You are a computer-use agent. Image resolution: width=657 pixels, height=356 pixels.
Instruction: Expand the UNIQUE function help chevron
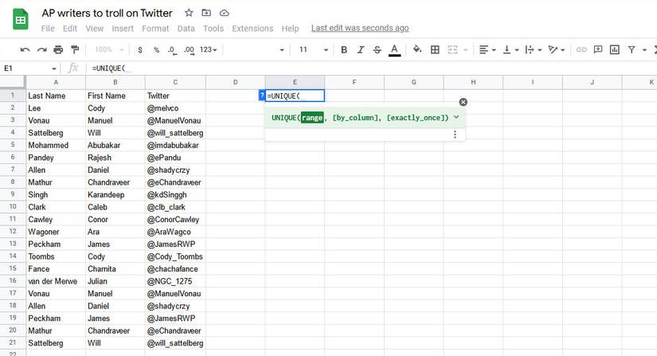[x=456, y=117]
